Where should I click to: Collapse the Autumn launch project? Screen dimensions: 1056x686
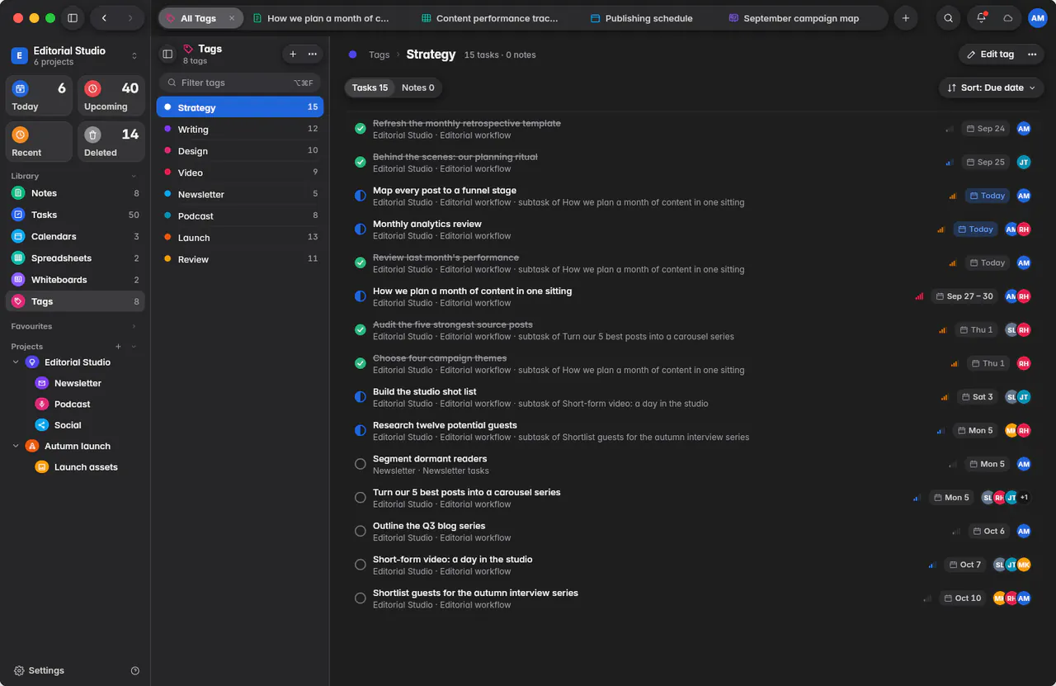[x=16, y=446]
